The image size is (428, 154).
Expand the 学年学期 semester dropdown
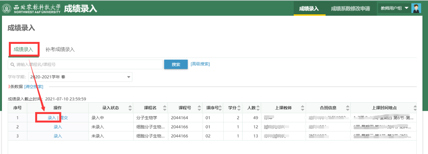tap(129, 77)
